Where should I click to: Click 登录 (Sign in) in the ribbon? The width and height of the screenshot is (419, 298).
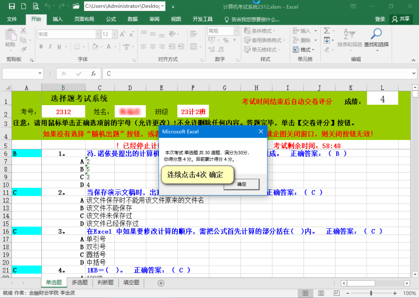(380, 19)
